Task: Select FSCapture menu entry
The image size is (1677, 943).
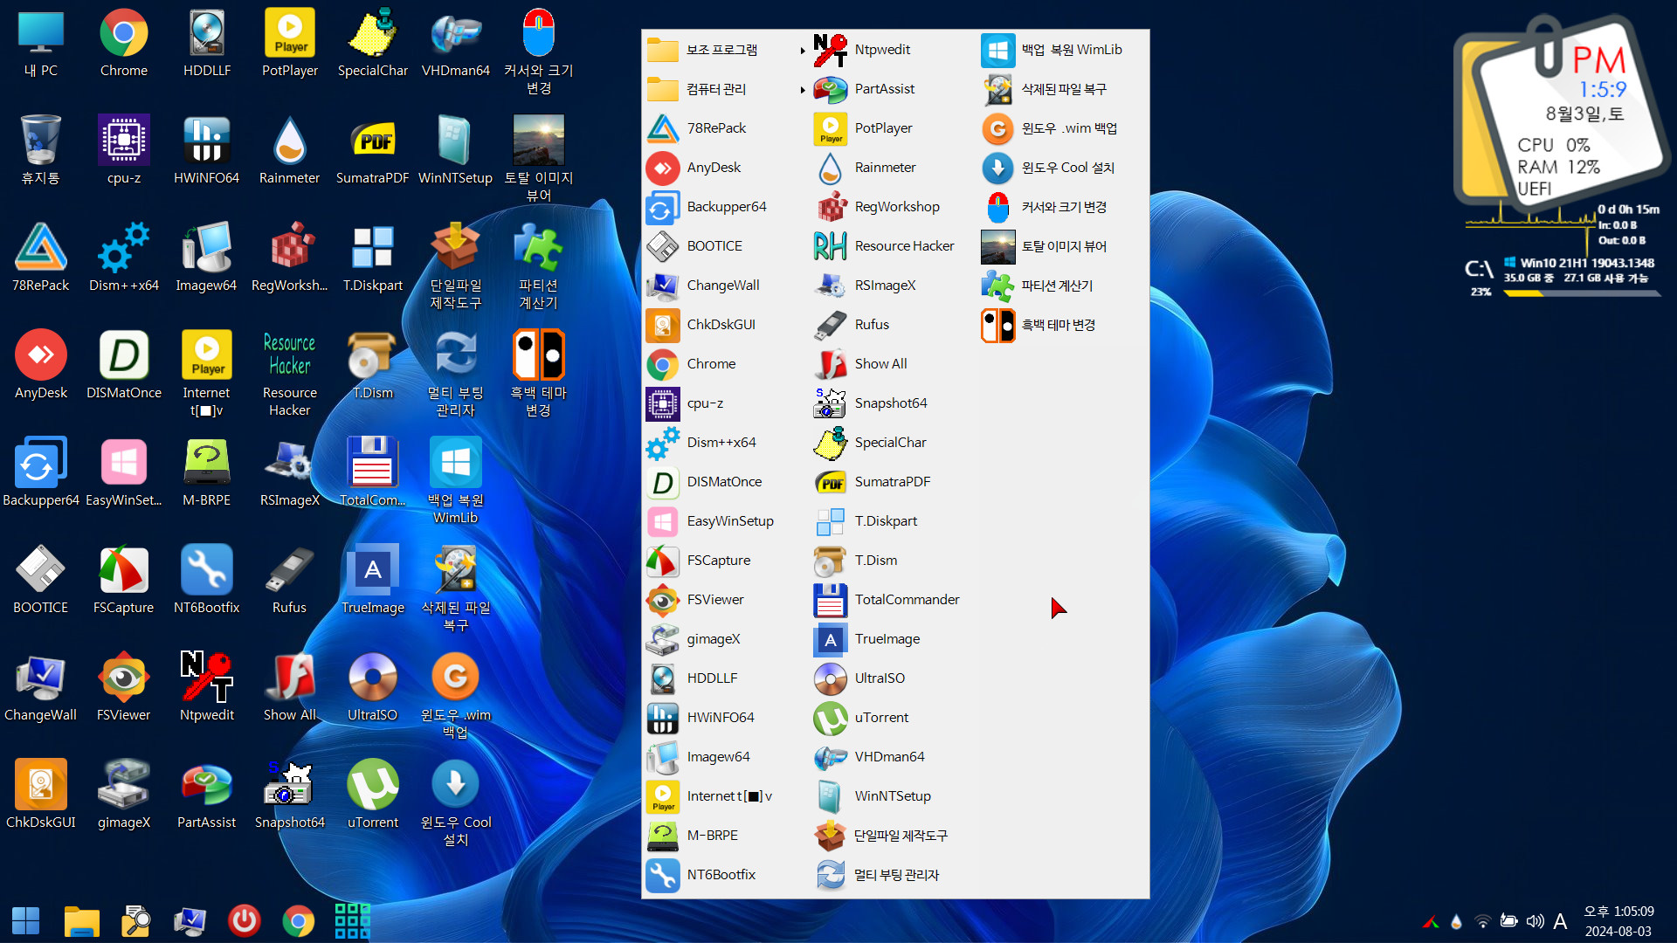Action: point(725,561)
